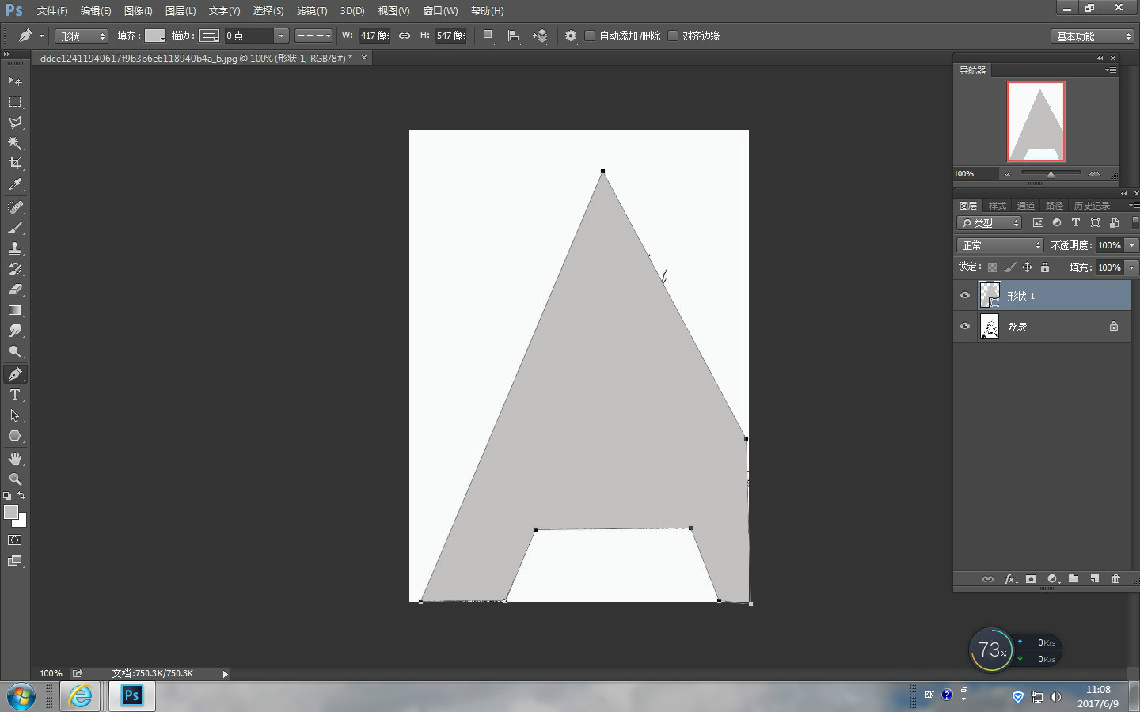Select the Crop tool
The width and height of the screenshot is (1140, 712).
[15, 164]
